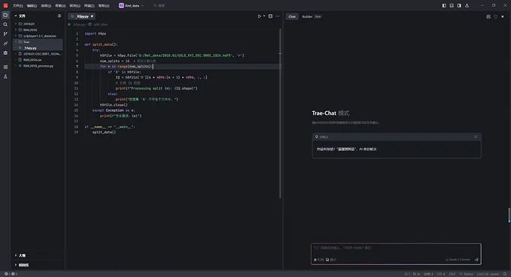Switch to the Chat tab
511x277 pixels.
pos(292,16)
